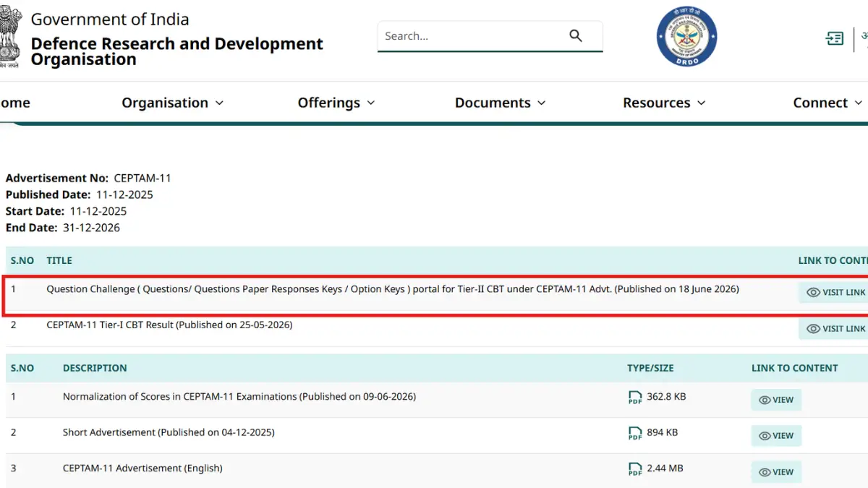
Task: Click the Government of India text
Action: 110,20
